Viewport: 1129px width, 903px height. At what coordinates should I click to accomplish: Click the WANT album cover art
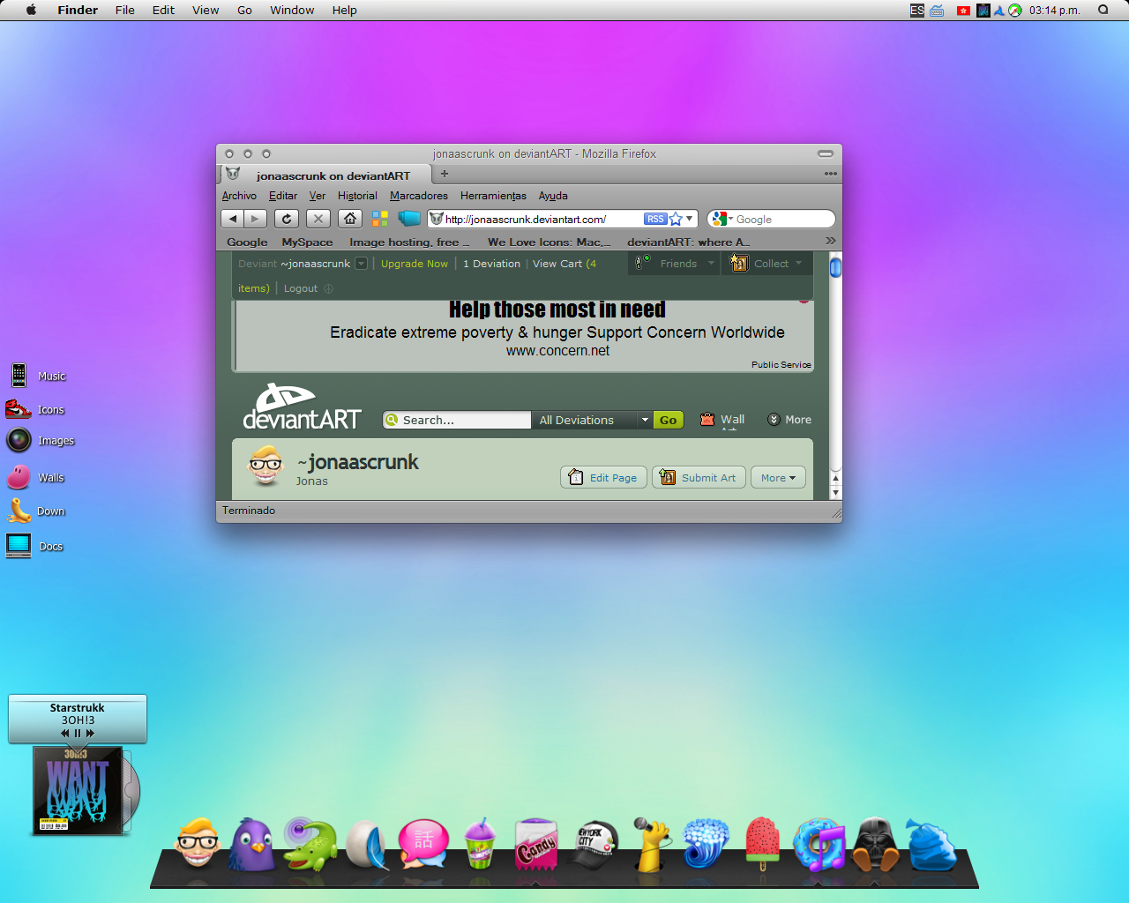pos(78,790)
